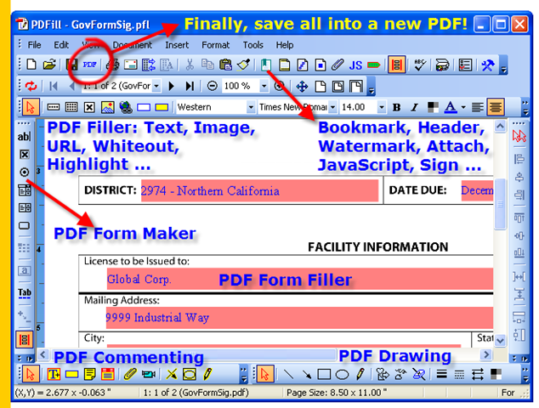Toggle the orange form highlight button in left sidebar
Image resolution: width=539 pixels, height=408 pixels.
coord(25,340)
